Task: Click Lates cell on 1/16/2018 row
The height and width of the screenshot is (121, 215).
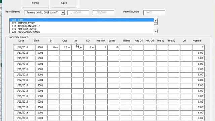Action: pos(114,47)
